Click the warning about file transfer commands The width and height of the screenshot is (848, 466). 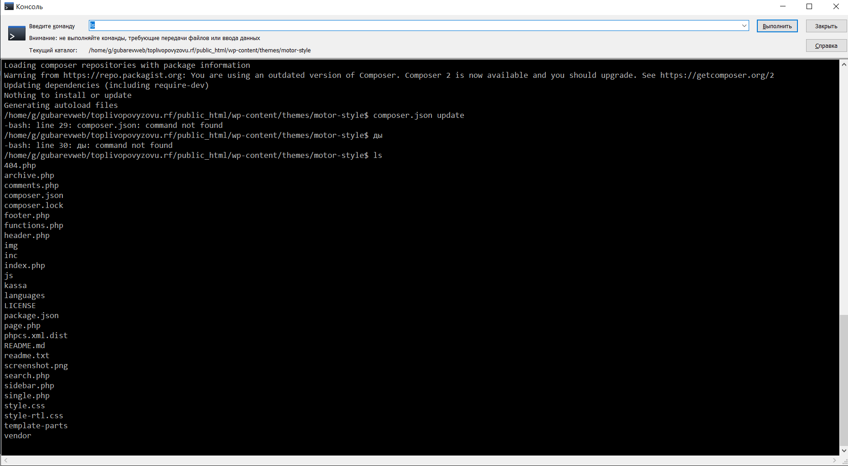click(x=144, y=38)
